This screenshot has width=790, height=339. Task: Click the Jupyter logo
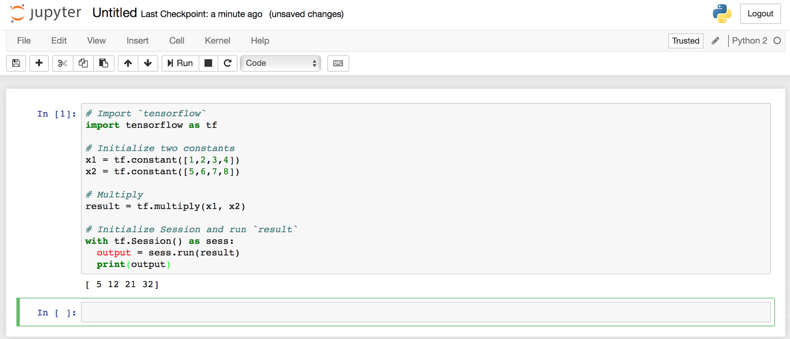tap(45, 13)
